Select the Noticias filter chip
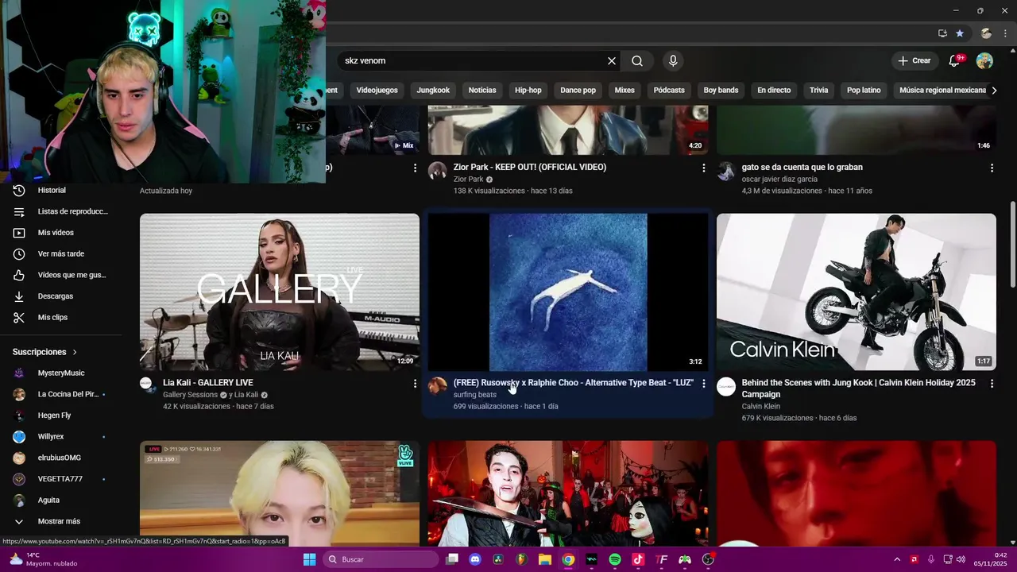1017x572 pixels. tap(482, 90)
